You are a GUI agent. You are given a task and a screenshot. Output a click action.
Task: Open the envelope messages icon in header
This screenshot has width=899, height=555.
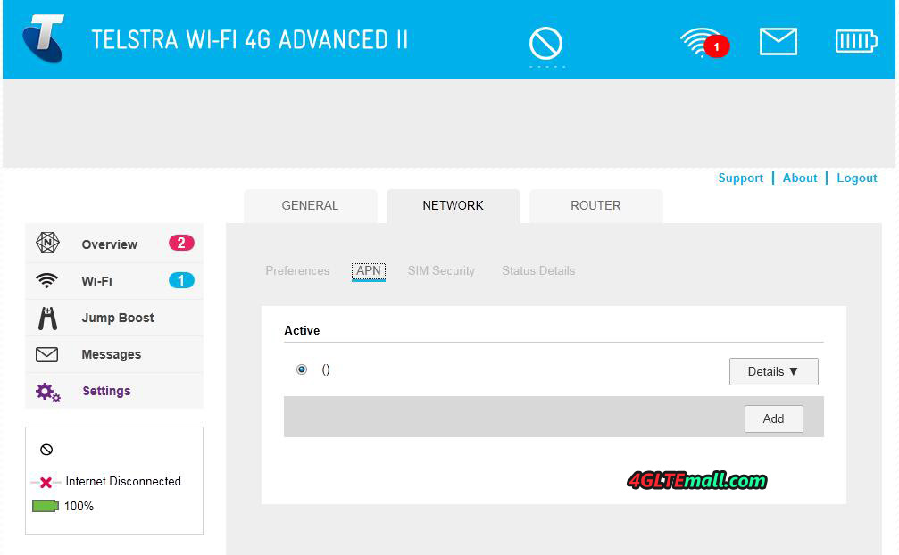(778, 41)
